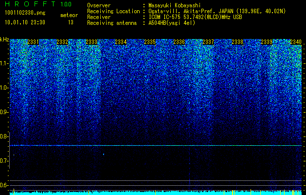Image resolution: width=306 pixels, height=195 pixels.
Task: Click the 2335 time marker
Action: (150, 42)
